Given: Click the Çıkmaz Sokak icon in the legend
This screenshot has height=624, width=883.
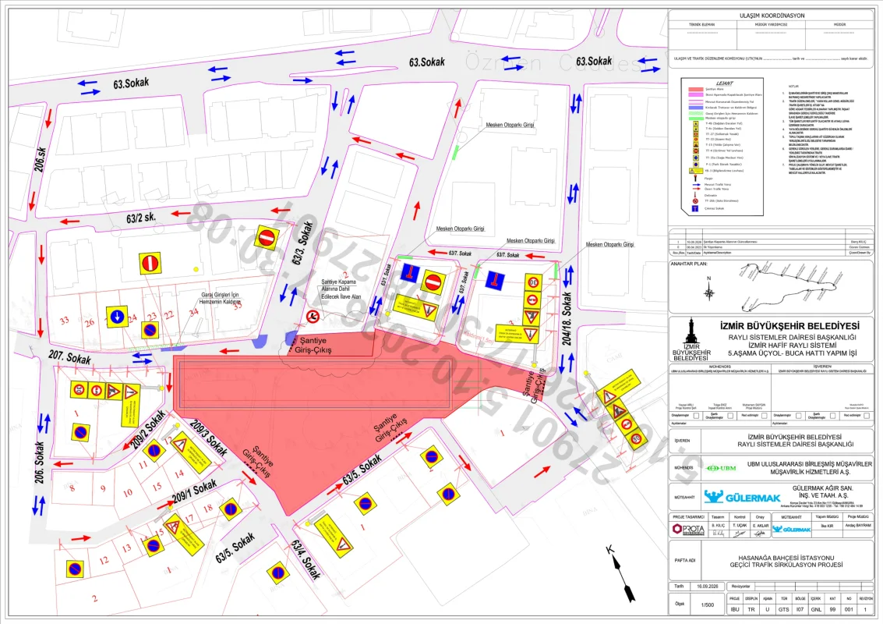Looking at the screenshot, I should pos(695,208).
